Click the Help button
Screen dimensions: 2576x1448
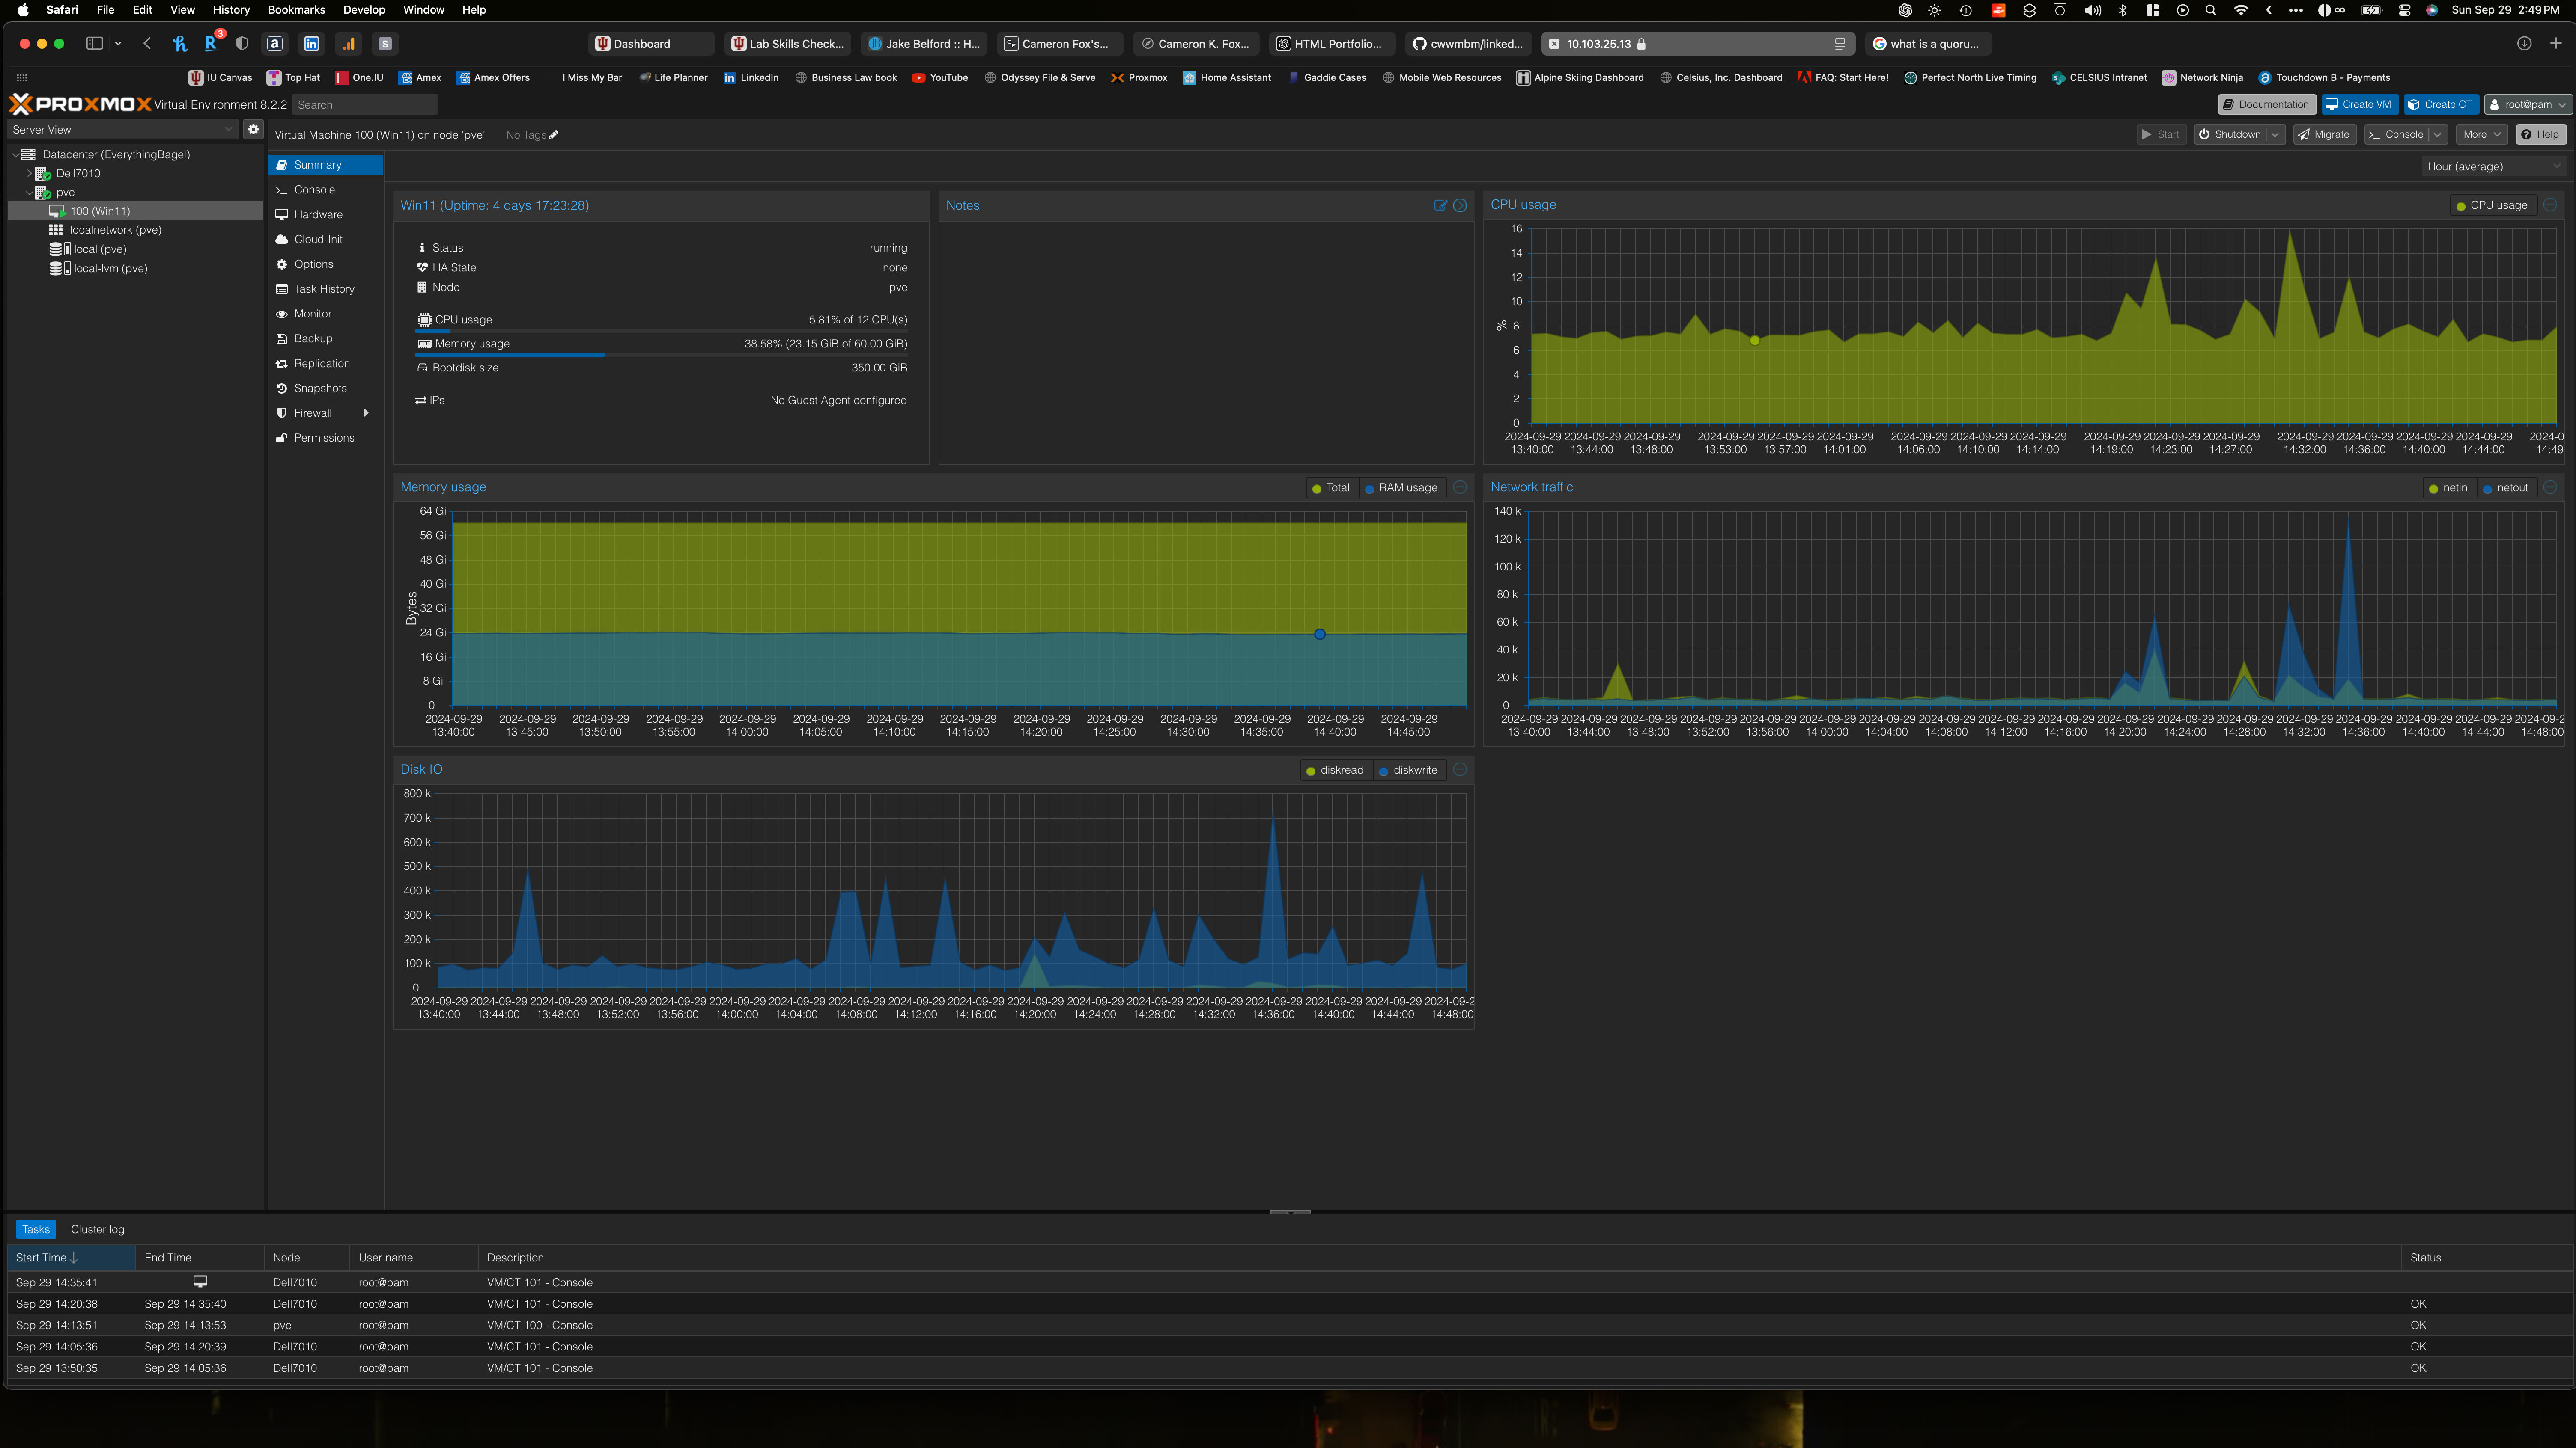pyautogui.click(x=2540, y=134)
